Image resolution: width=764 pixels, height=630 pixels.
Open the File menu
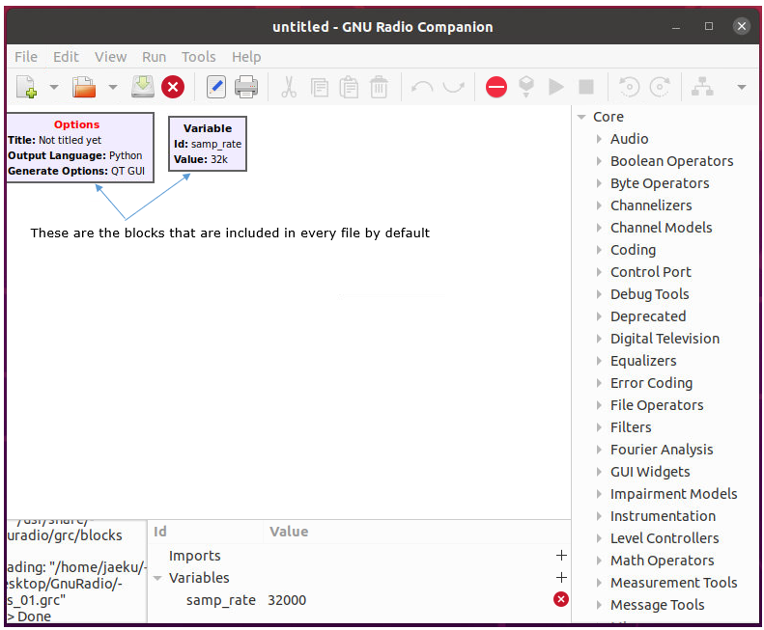click(26, 57)
